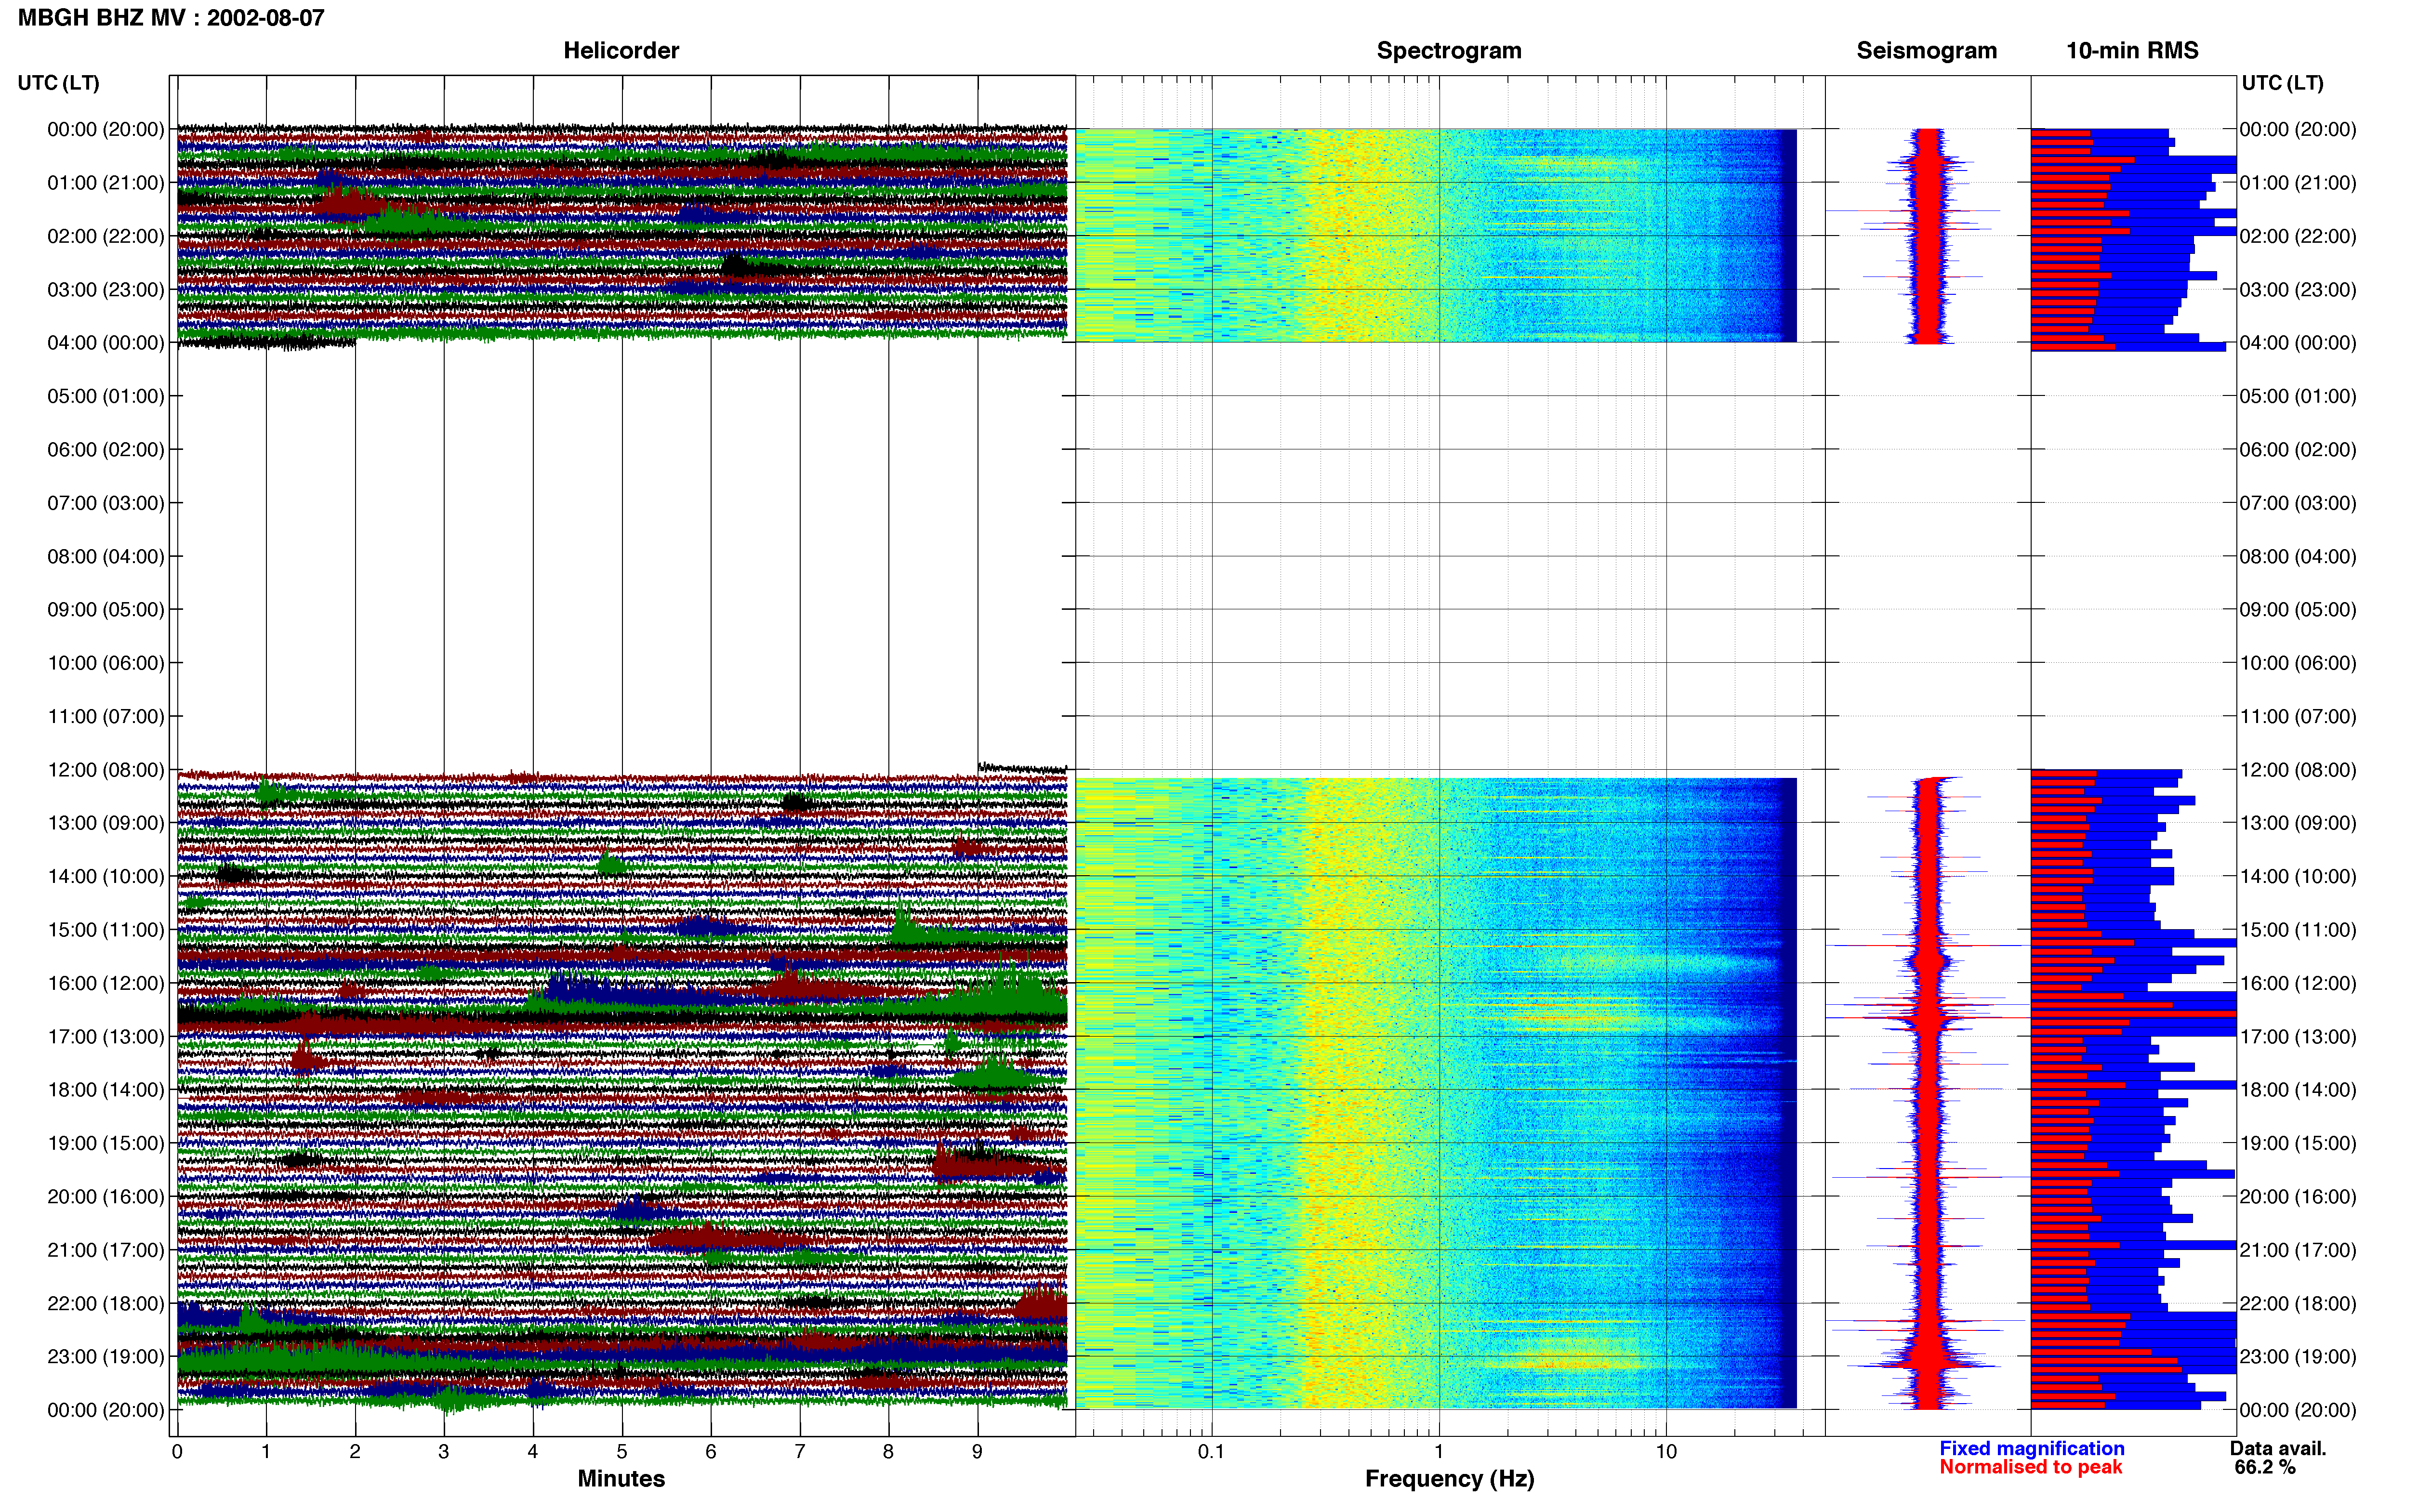Click the Seismogram panel heading
Image resolution: width=2418 pixels, height=1512 pixels.
click(x=1926, y=51)
